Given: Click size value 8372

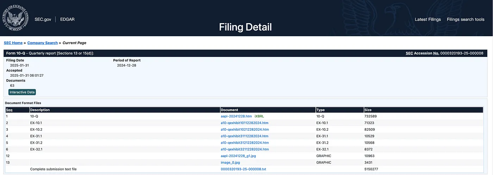Looking at the screenshot, I should (x=369, y=149).
